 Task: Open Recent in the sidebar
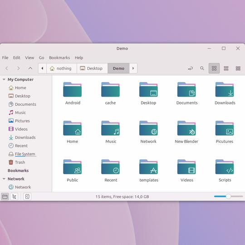[18, 146]
